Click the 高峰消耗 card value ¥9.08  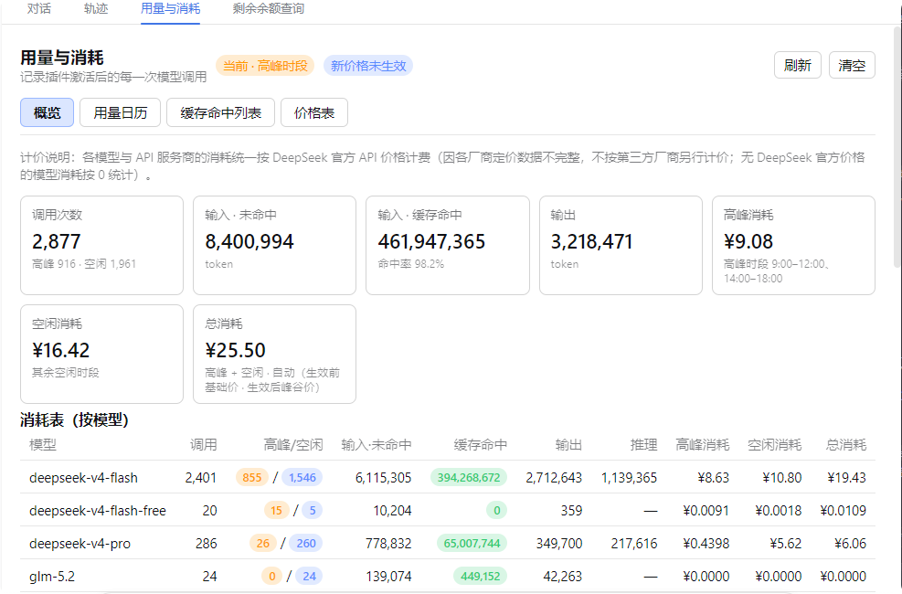[748, 241]
